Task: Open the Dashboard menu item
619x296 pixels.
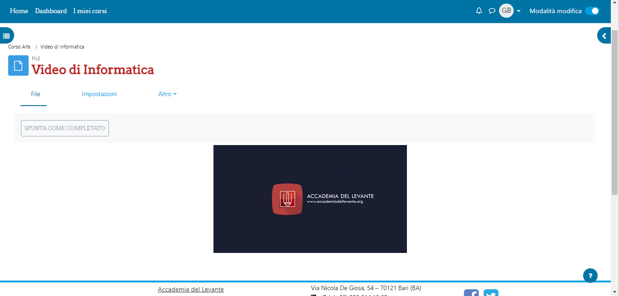Action: click(x=51, y=11)
